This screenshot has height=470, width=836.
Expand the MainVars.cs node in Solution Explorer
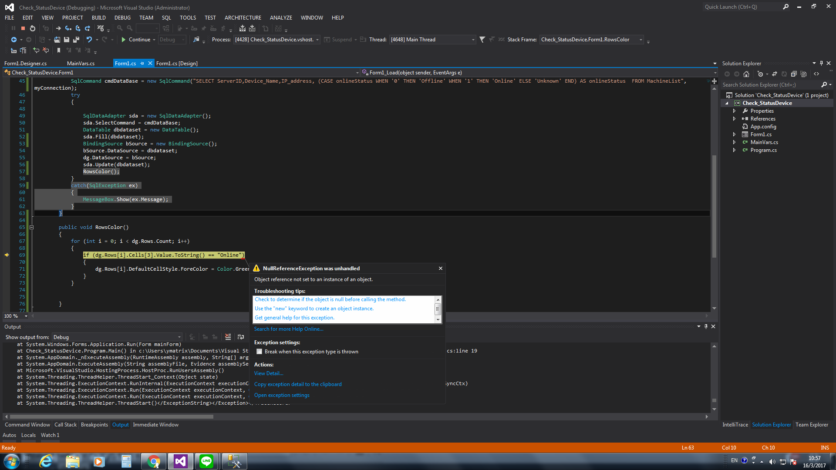734,142
